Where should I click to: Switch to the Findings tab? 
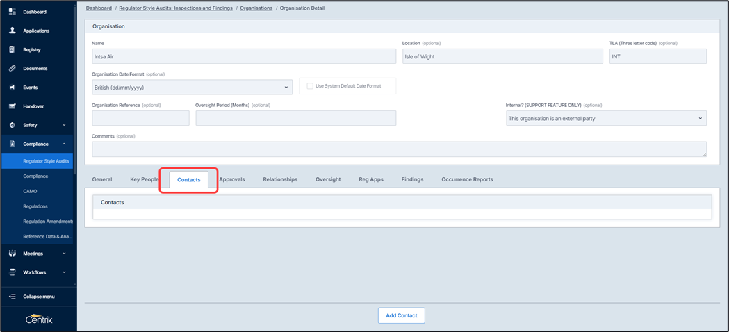[412, 179]
